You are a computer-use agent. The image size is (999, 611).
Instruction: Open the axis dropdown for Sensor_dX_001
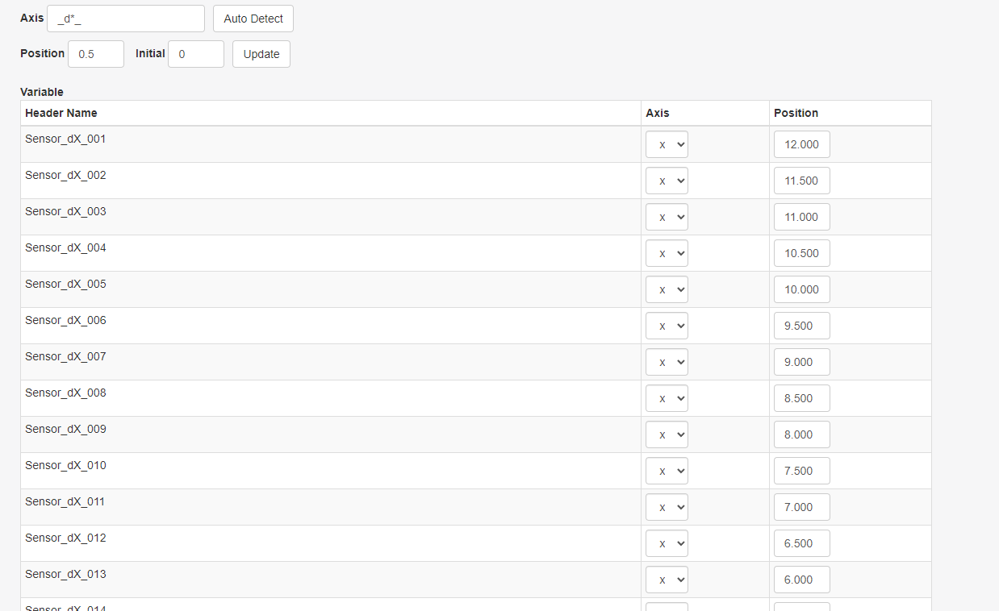[667, 145]
